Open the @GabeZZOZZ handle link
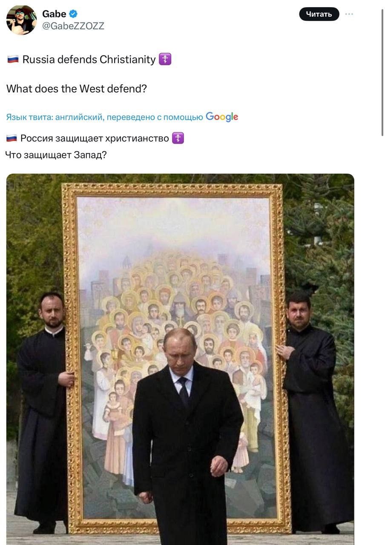This screenshot has height=545, width=385. (x=73, y=26)
